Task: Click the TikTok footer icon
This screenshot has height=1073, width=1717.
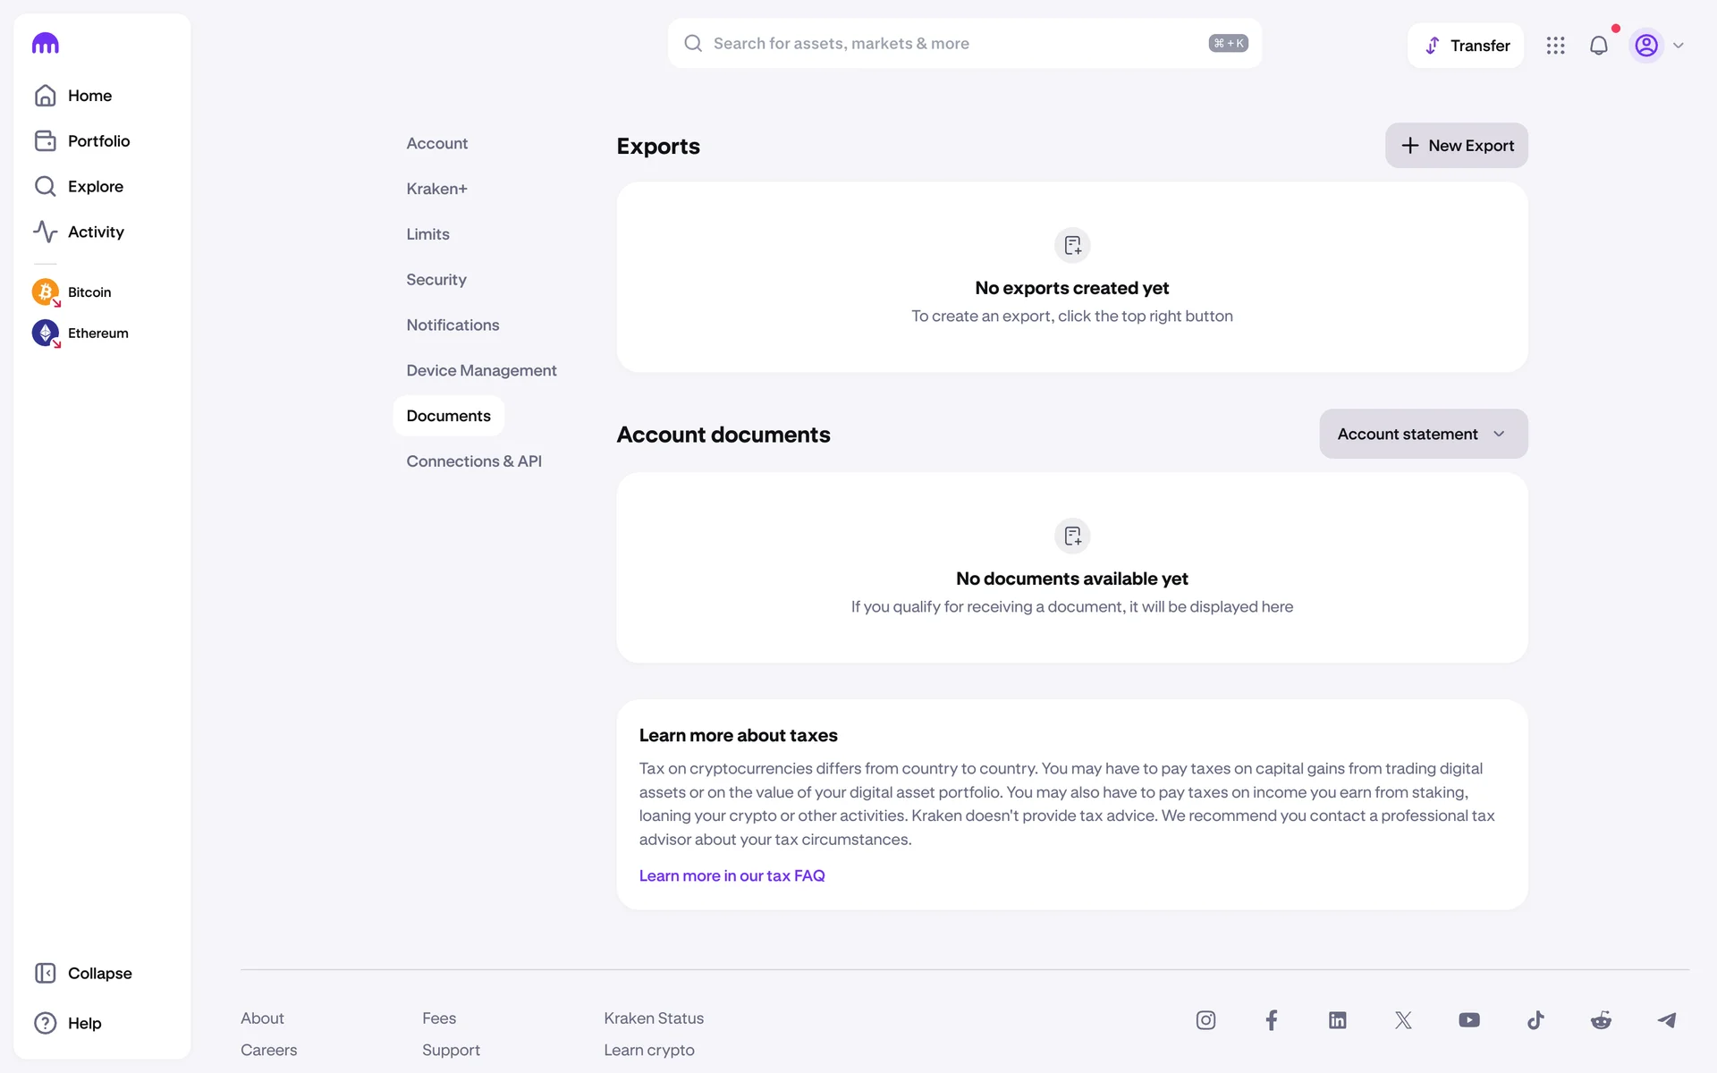Action: (x=1535, y=1020)
